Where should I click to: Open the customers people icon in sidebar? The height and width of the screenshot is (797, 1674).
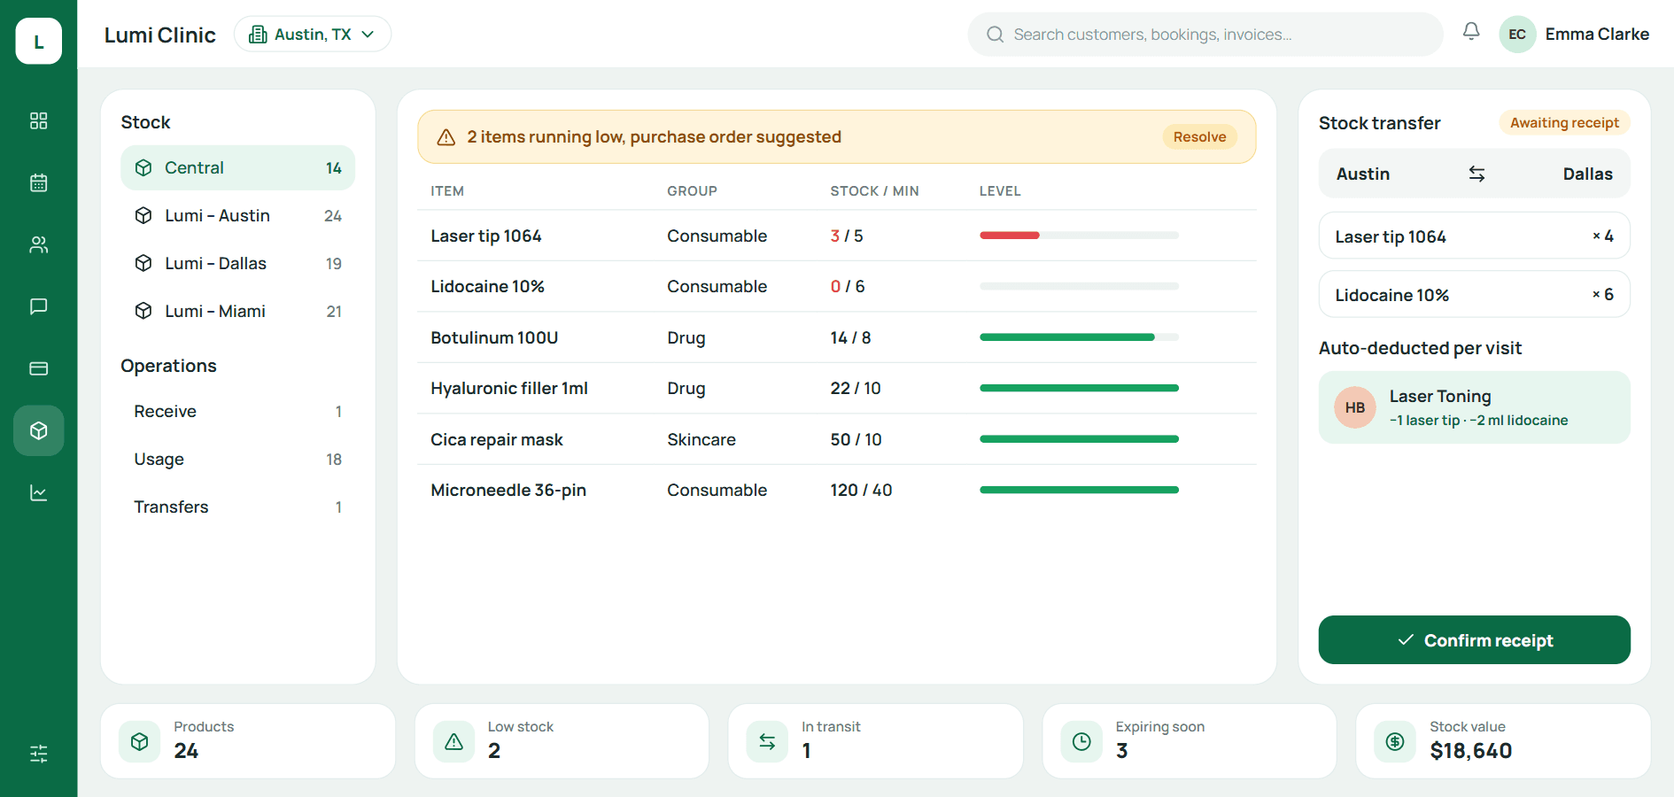pyautogui.click(x=38, y=244)
